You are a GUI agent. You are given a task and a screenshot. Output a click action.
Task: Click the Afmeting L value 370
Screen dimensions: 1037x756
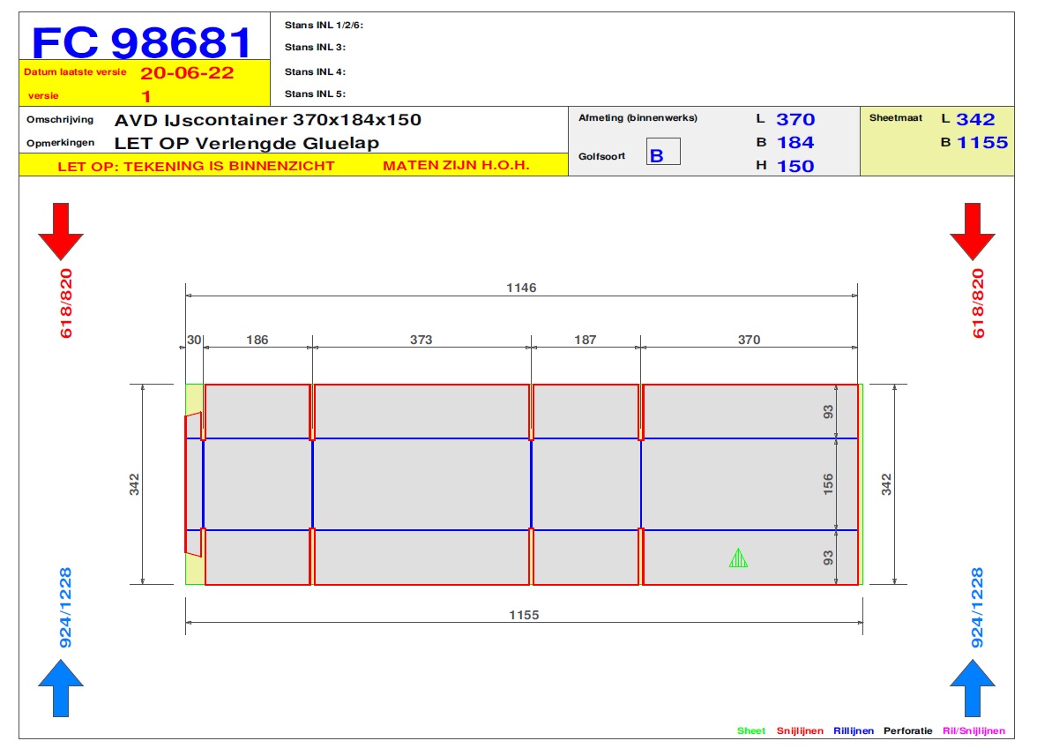coord(795,120)
